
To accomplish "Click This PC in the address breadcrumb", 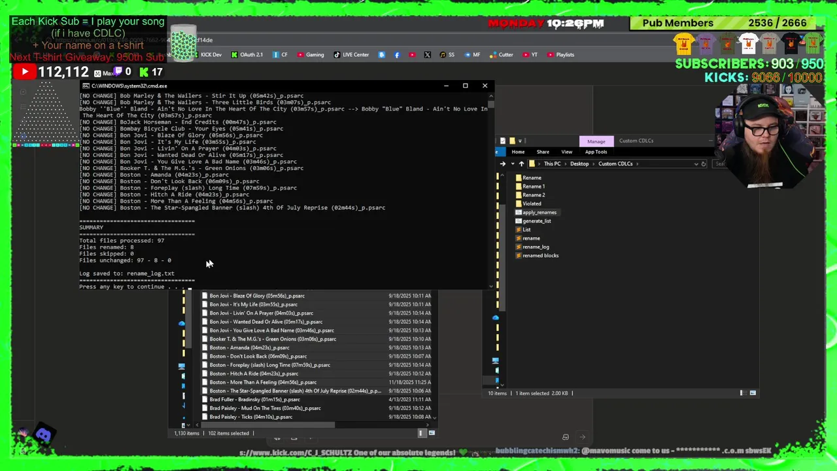I will (553, 164).
